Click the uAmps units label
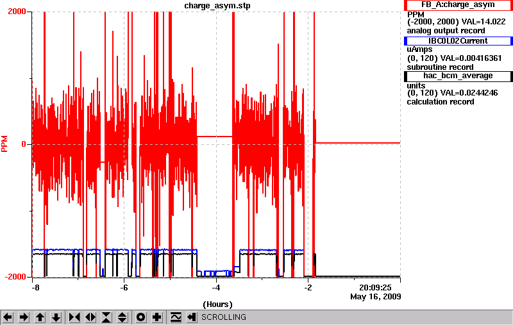This screenshot has width=513, height=325. click(x=420, y=49)
